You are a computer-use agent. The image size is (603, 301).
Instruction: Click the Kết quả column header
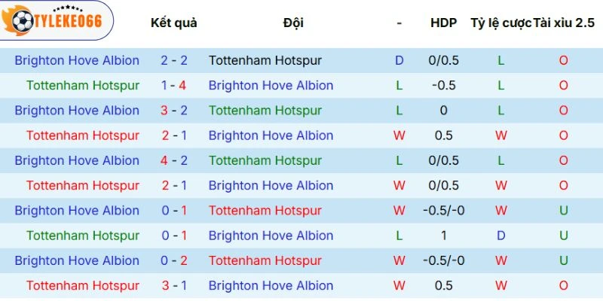click(173, 23)
